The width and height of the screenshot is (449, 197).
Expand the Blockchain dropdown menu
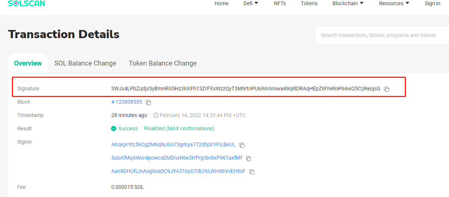(348, 3)
